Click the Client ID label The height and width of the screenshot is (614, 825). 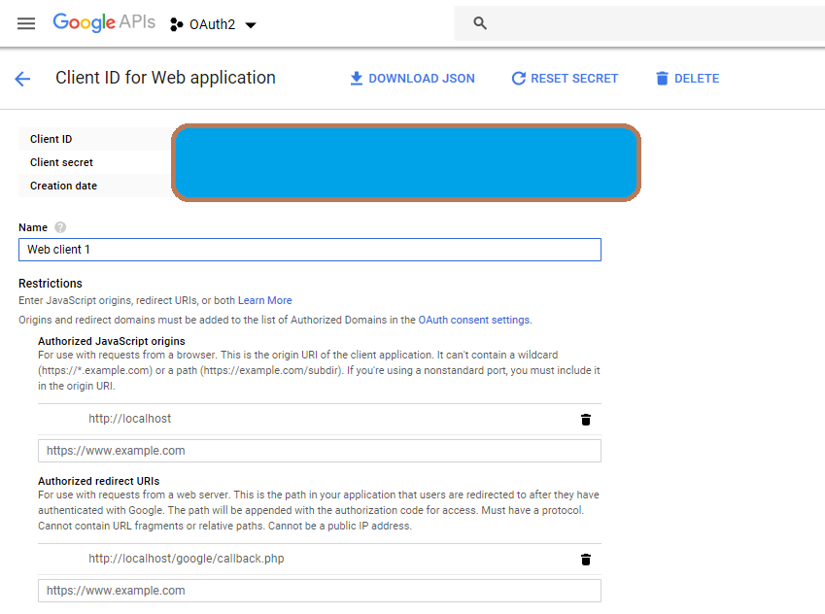(52, 139)
